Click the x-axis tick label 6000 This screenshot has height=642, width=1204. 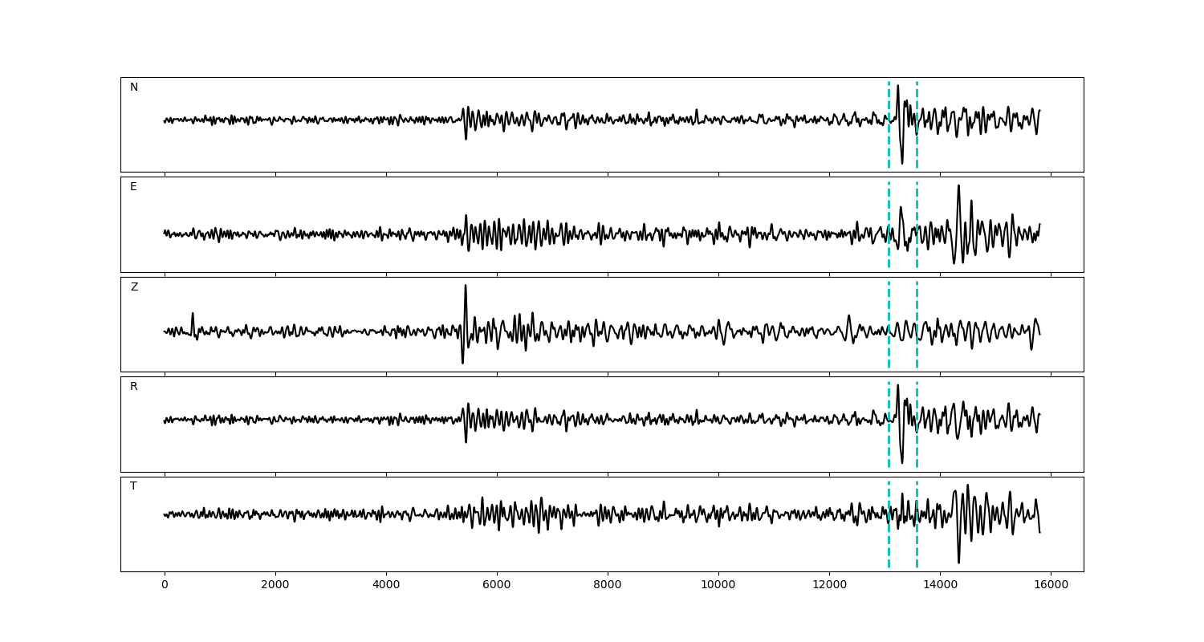click(x=497, y=586)
